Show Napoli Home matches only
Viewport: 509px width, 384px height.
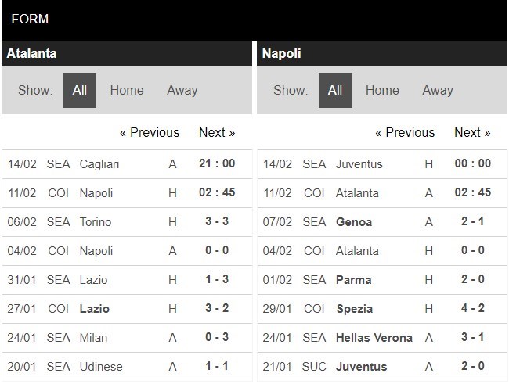point(382,90)
